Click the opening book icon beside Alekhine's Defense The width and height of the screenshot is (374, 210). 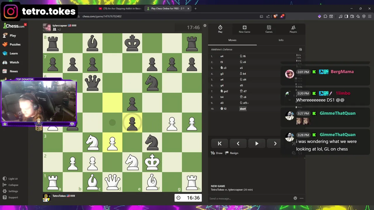[x=300, y=50]
